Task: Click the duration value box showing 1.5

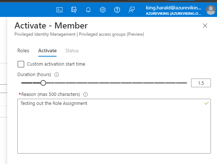Action: pyautogui.click(x=201, y=83)
